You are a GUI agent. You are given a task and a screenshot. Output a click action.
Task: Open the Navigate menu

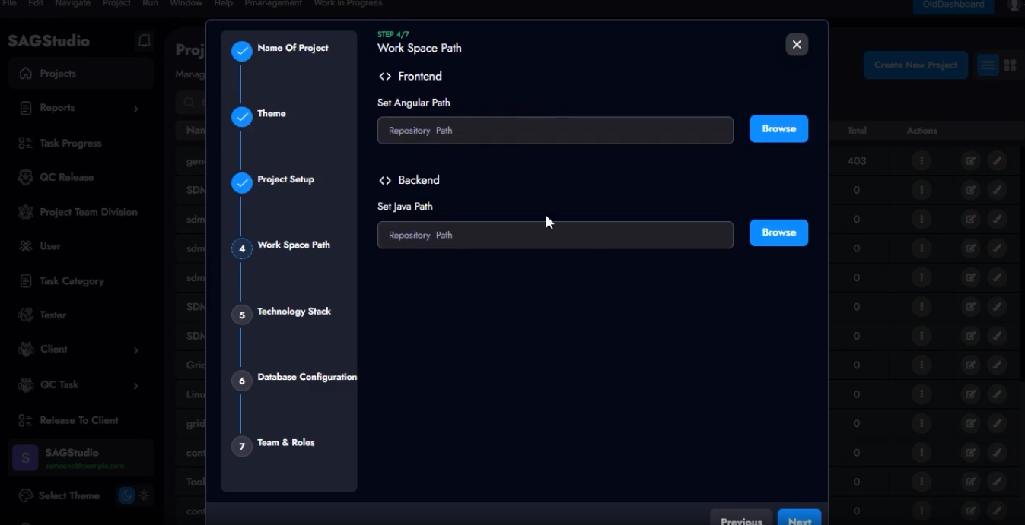click(72, 4)
